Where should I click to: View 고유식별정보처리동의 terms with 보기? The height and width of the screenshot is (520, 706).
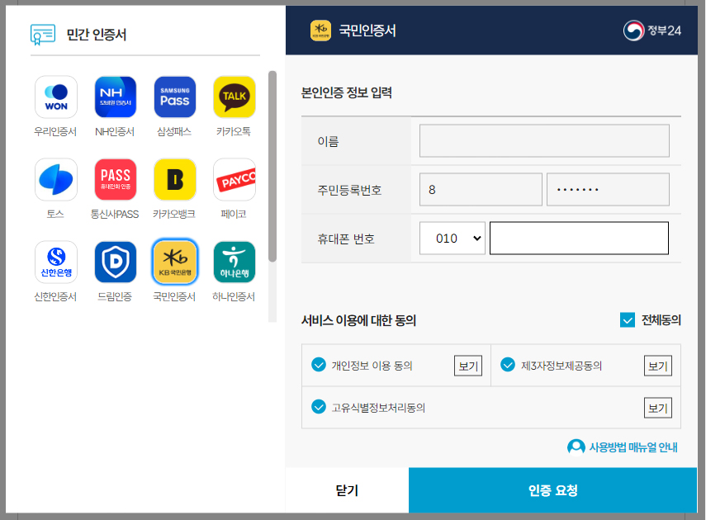point(658,408)
